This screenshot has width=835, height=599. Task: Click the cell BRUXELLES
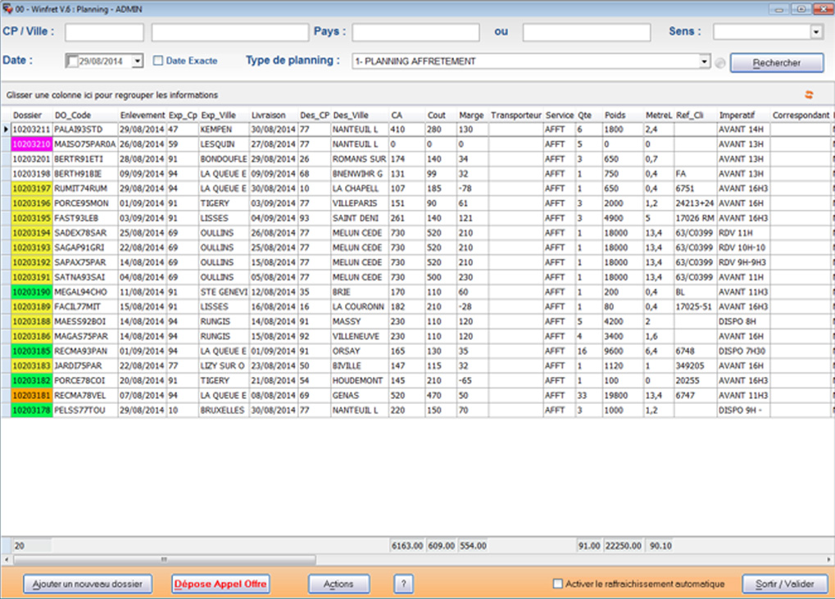(x=224, y=411)
